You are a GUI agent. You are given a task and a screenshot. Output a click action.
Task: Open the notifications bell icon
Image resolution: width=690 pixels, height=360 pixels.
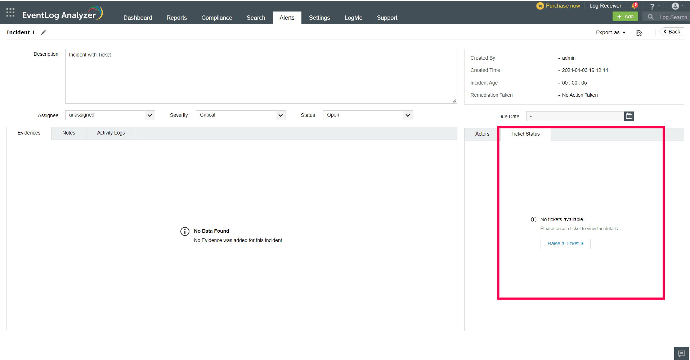coord(635,6)
